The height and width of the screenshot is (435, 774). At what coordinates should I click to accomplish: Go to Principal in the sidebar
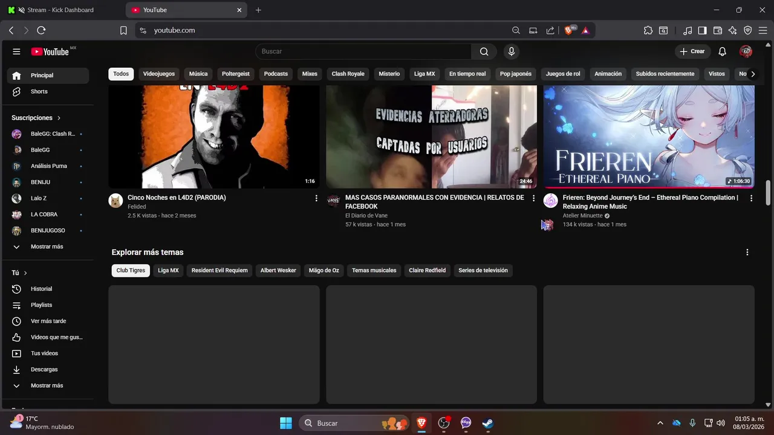pos(48,76)
